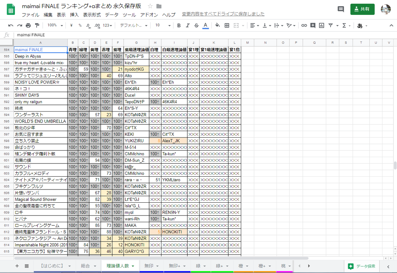Click the formula bar showing maimai FiNALE
The image size is (397, 273).
[x=205, y=35]
